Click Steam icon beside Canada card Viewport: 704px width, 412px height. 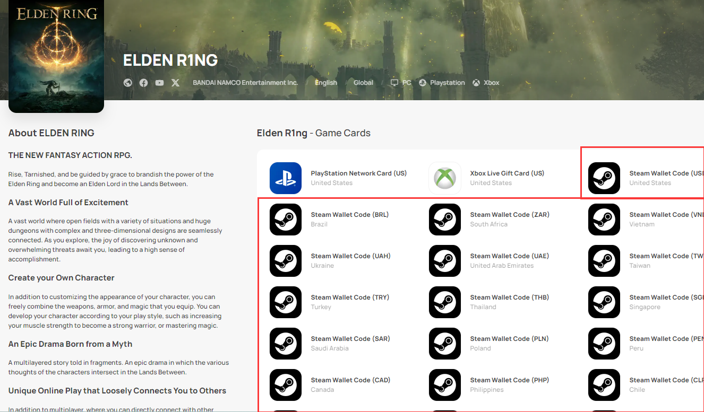[x=286, y=385]
